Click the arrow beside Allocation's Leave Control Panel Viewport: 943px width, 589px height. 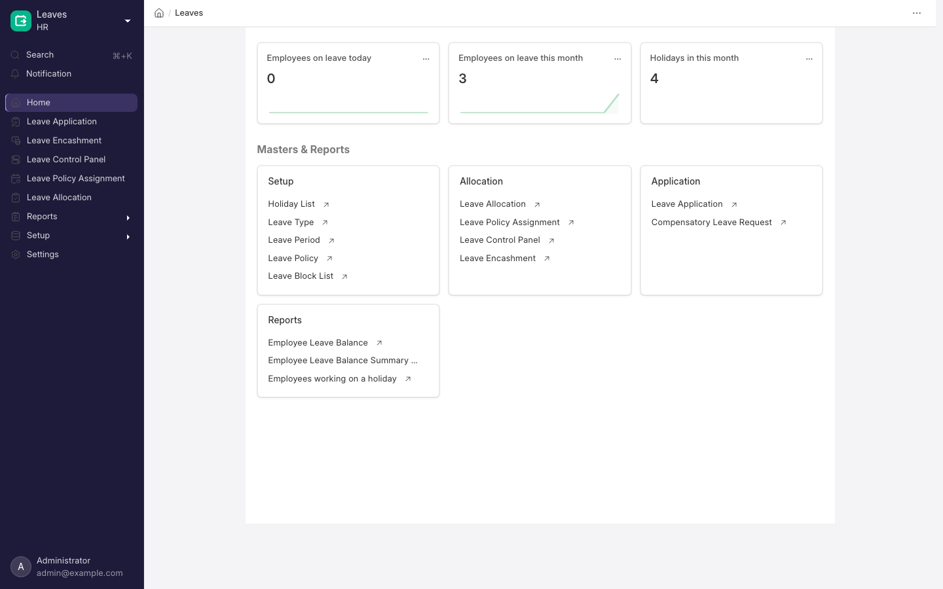coord(551,241)
